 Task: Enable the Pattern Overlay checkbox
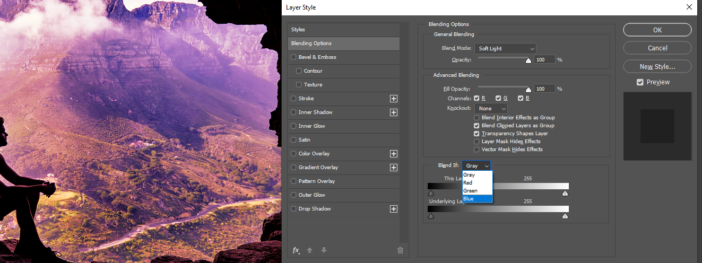(x=293, y=181)
